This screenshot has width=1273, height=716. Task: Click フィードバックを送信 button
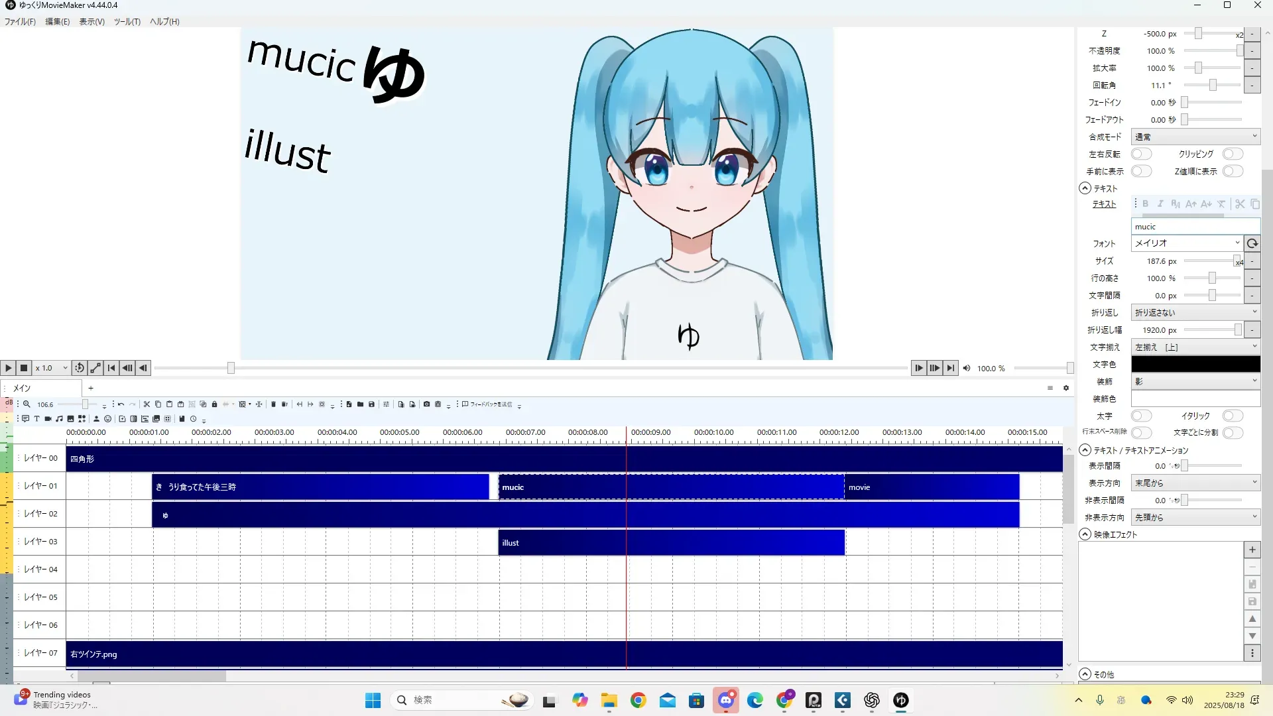(x=487, y=404)
